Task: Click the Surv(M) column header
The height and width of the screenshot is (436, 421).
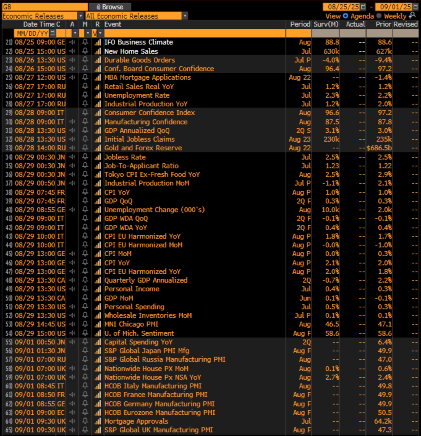Action: 326,24
